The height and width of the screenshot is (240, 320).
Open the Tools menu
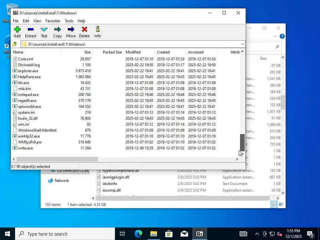[69, 21]
